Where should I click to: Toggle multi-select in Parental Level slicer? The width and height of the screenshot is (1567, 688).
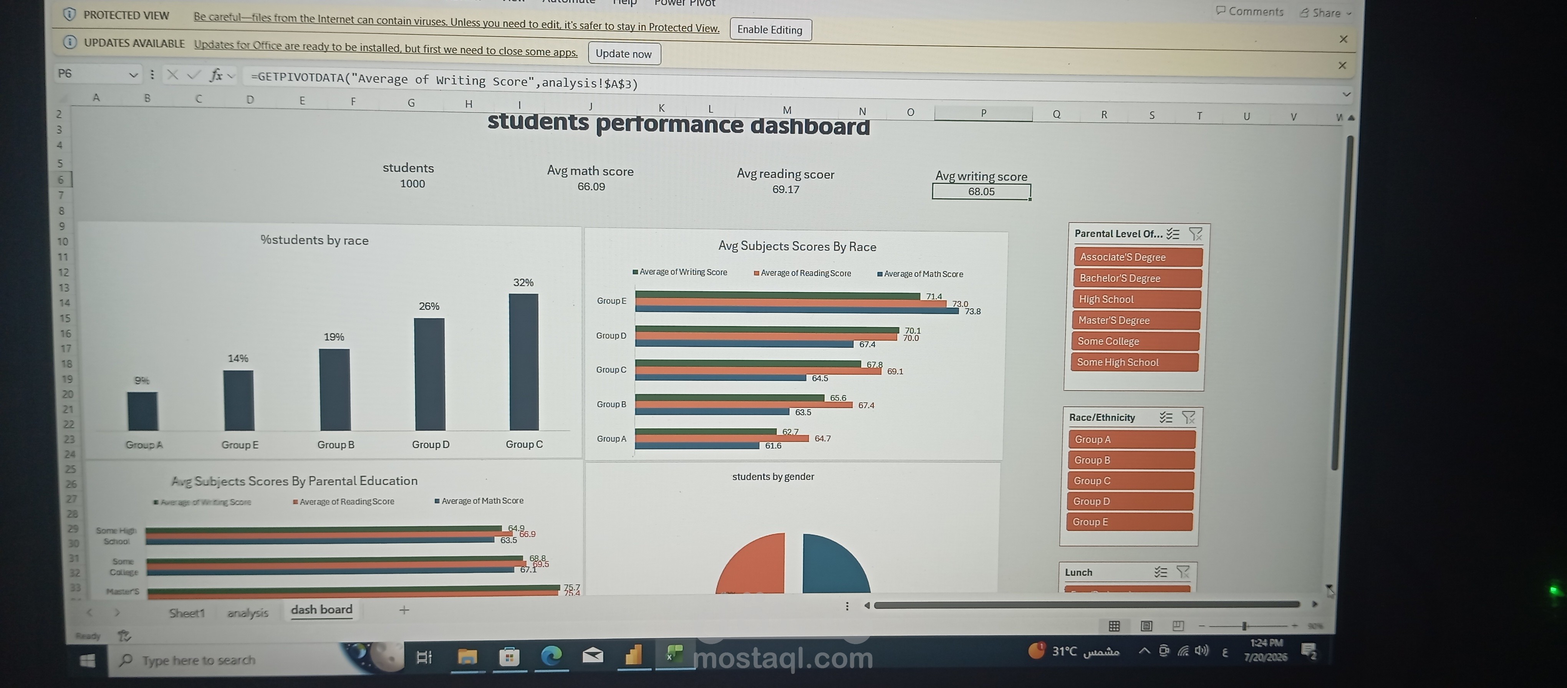1173,233
